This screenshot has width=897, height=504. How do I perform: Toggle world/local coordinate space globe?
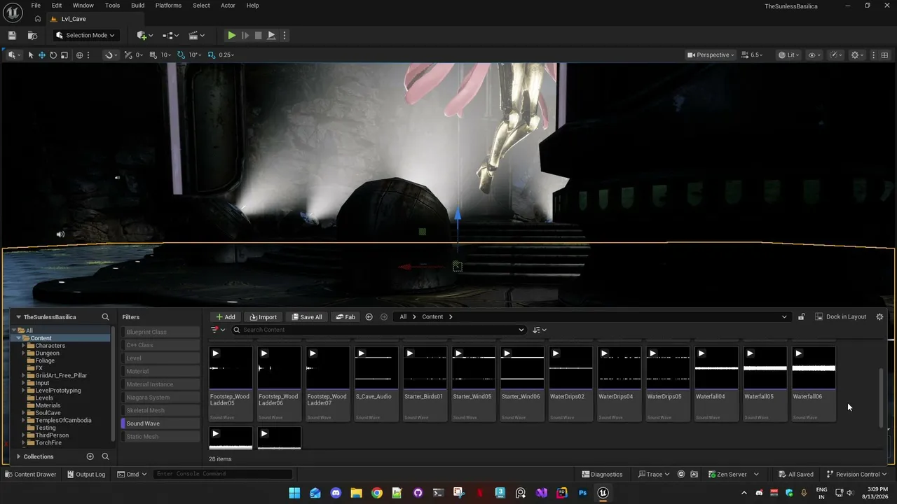[79, 55]
